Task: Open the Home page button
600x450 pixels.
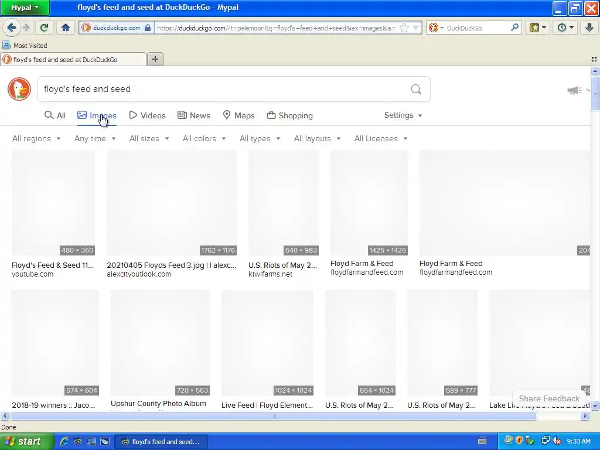Action: click(66, 28)
